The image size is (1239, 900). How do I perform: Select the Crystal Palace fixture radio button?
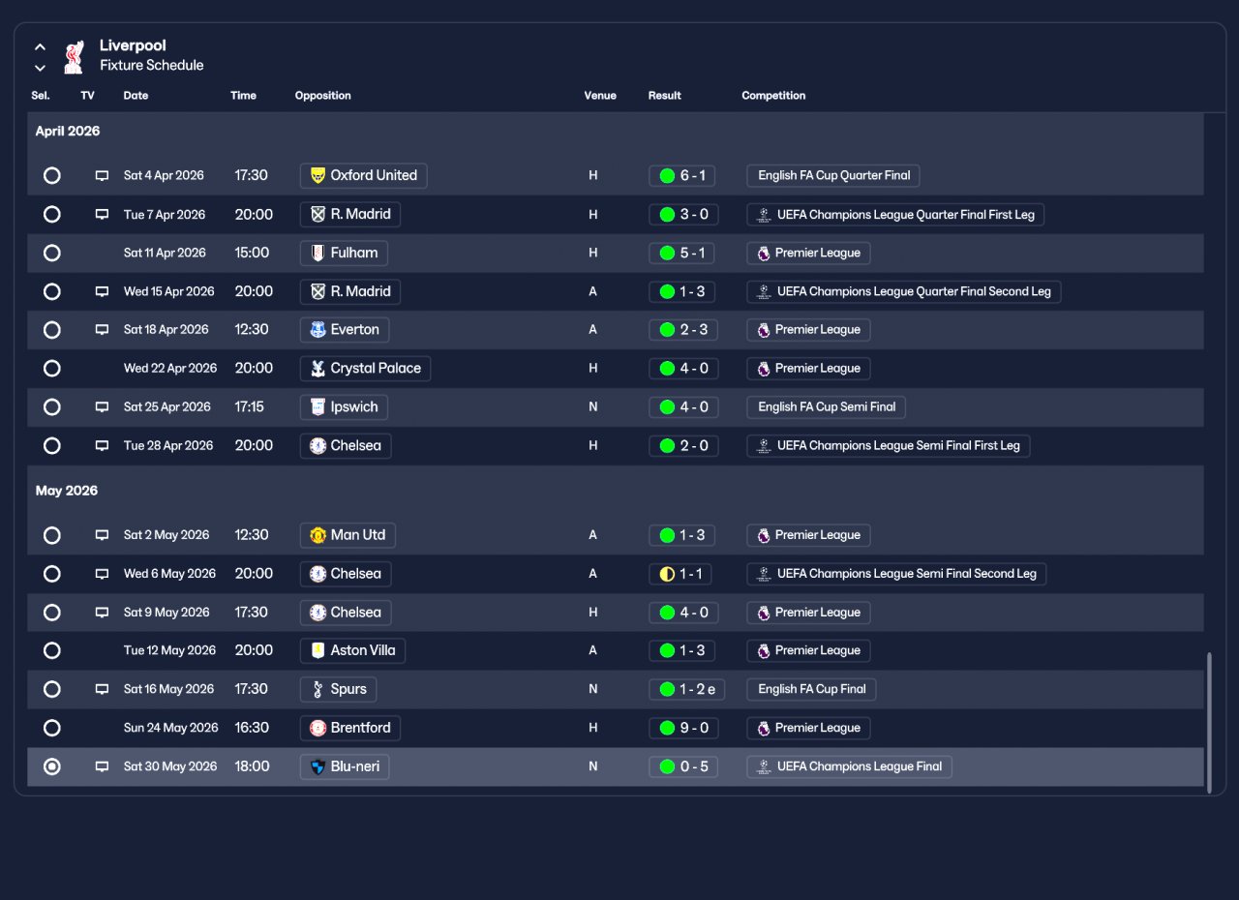(52, 369)
